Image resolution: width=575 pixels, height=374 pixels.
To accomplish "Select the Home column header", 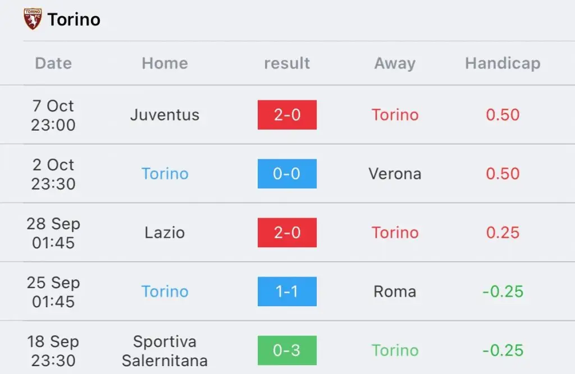I will click(x=165, y=63).
